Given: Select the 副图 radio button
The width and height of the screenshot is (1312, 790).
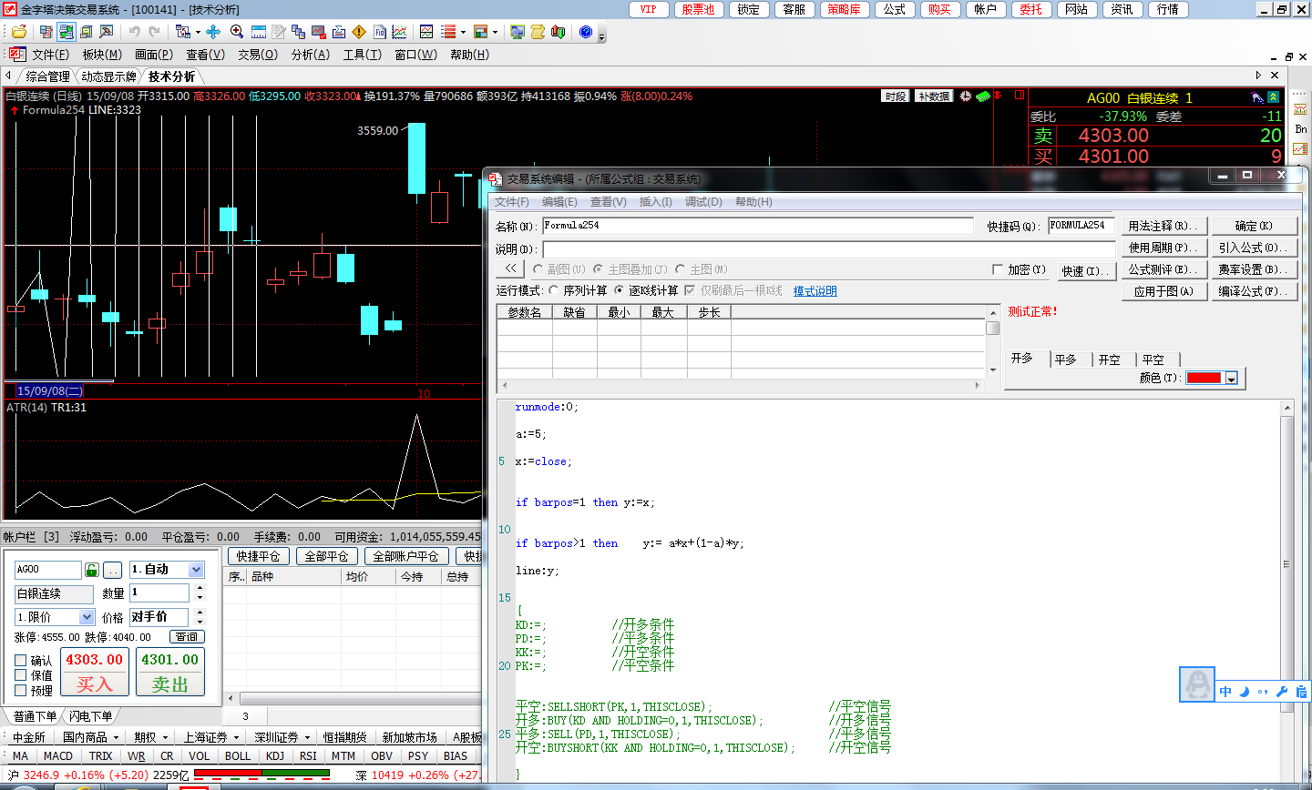Looking at the screenshot, I should click(x=538, y=269).
